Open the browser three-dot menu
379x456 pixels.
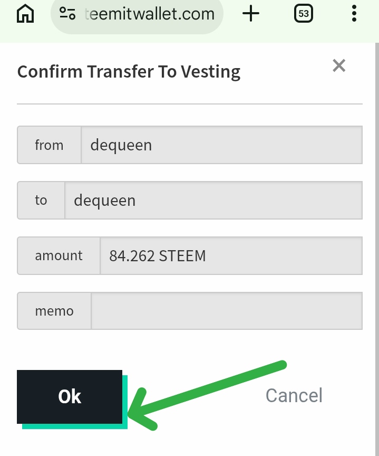click(x=354, y=14)
